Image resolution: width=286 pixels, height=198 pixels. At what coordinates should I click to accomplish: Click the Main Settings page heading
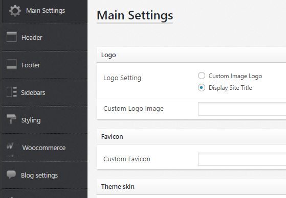[135, 15]
